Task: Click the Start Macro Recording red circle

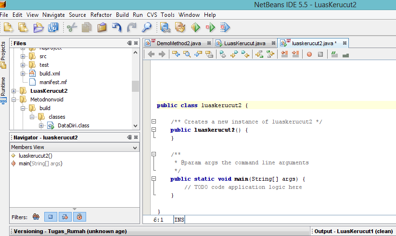Action: [x=309, y=54]
